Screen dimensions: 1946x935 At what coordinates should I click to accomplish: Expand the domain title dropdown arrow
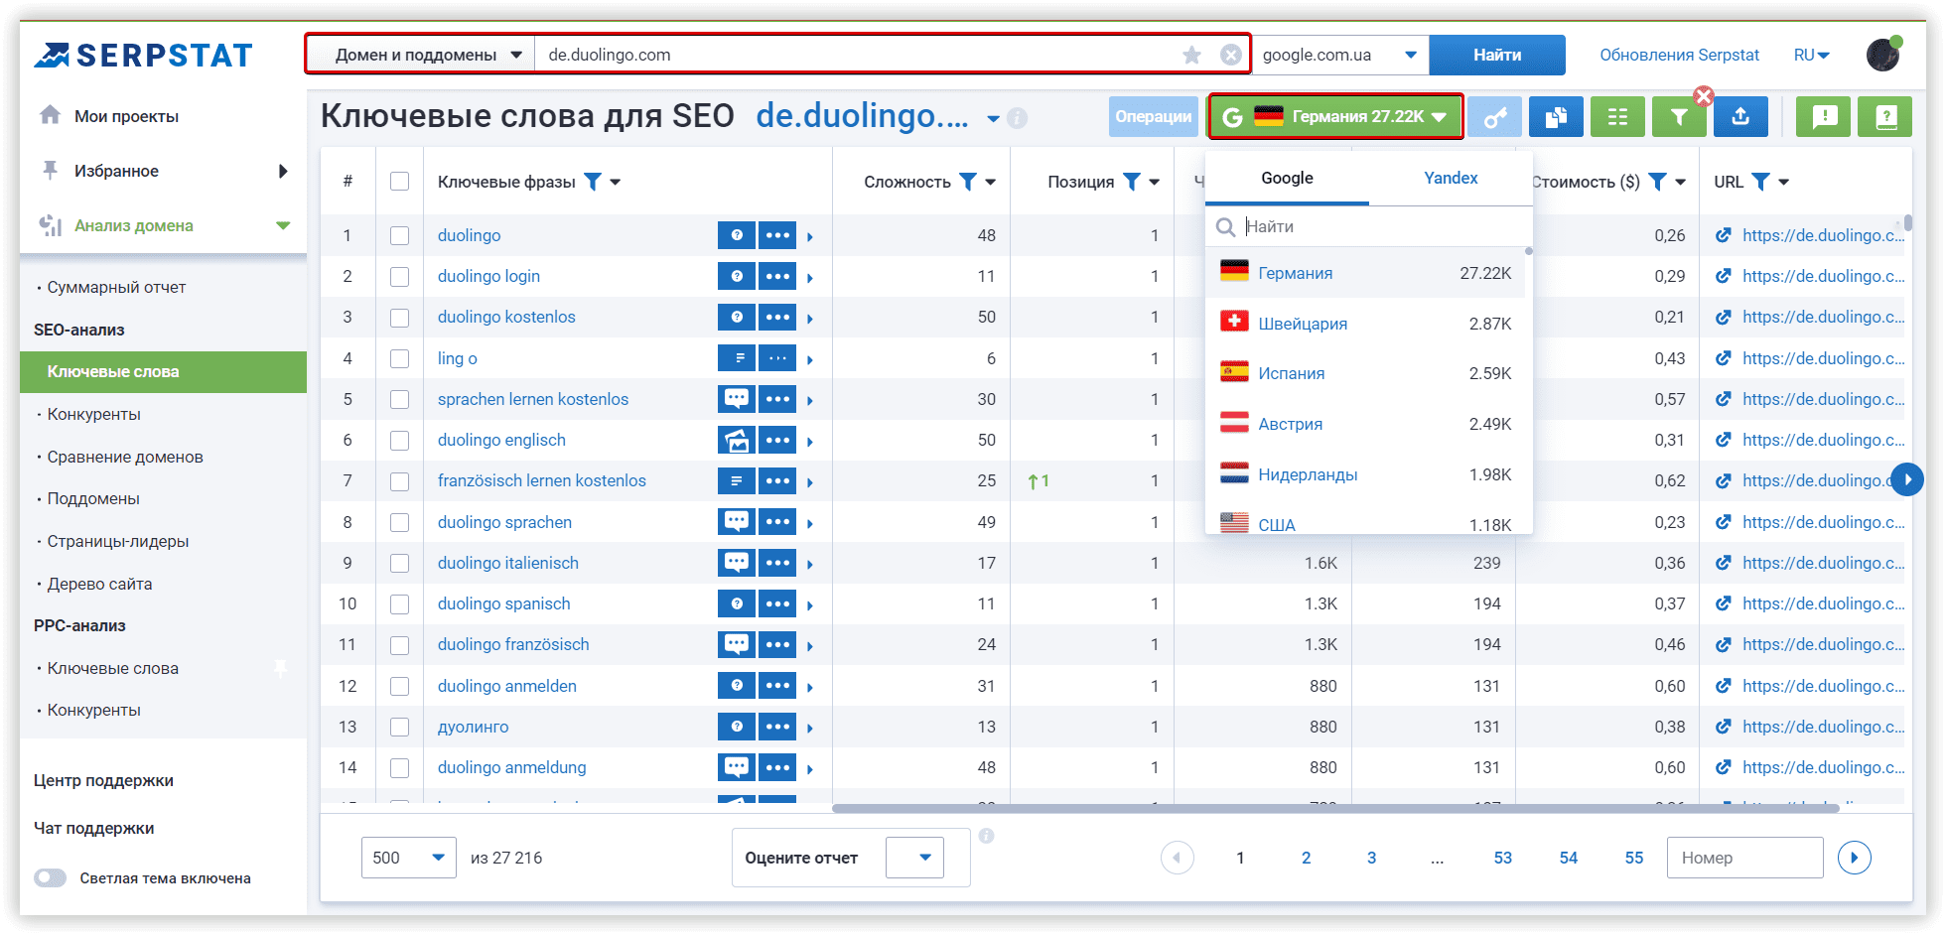[x=993, y=119]
